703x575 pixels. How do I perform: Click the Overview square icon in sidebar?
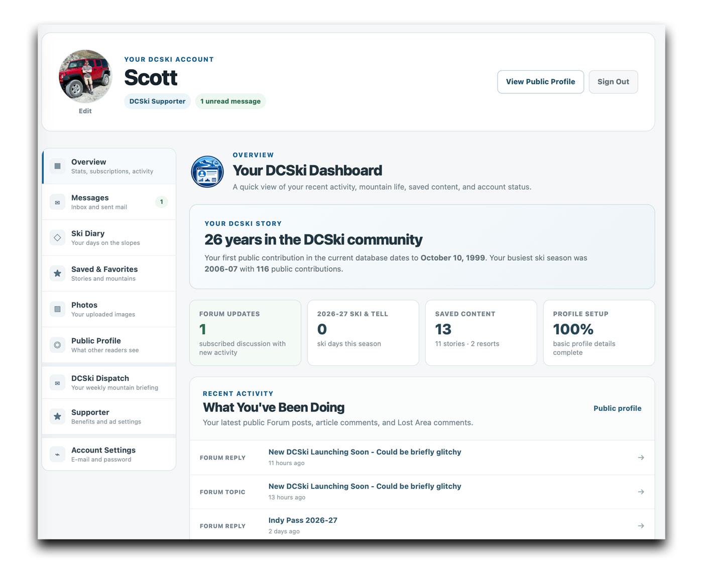pyautogui.click(x=57, y=166)
